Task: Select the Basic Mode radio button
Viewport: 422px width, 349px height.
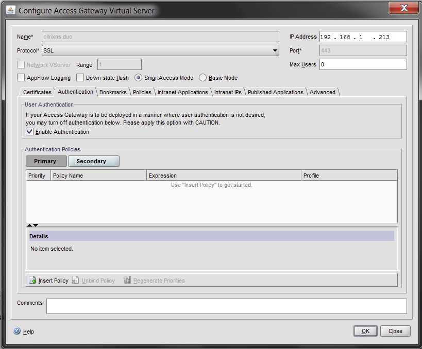Action: coord(202,78)
